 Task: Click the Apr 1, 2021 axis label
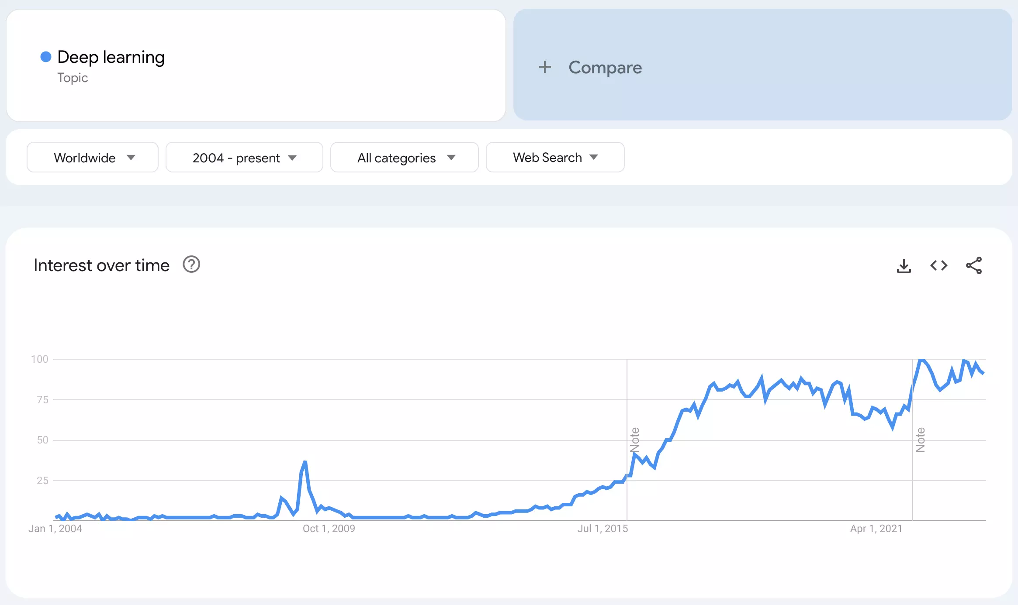pos(876,529)
